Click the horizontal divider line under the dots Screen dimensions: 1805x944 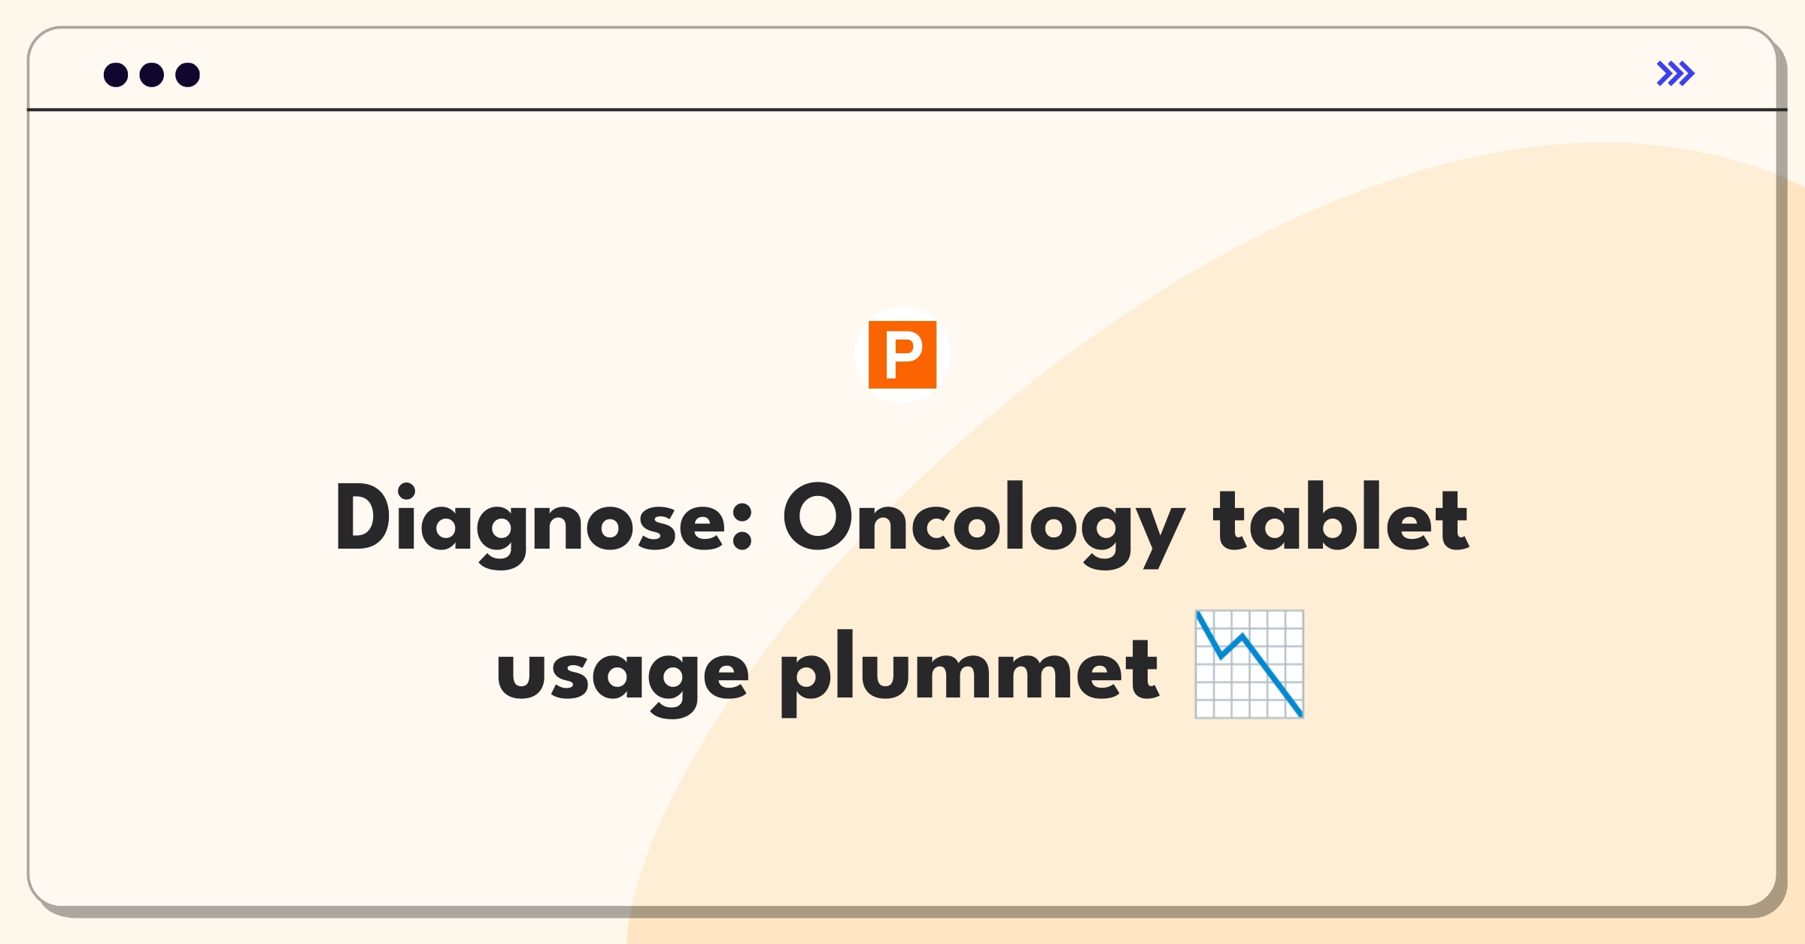point(902,110)
